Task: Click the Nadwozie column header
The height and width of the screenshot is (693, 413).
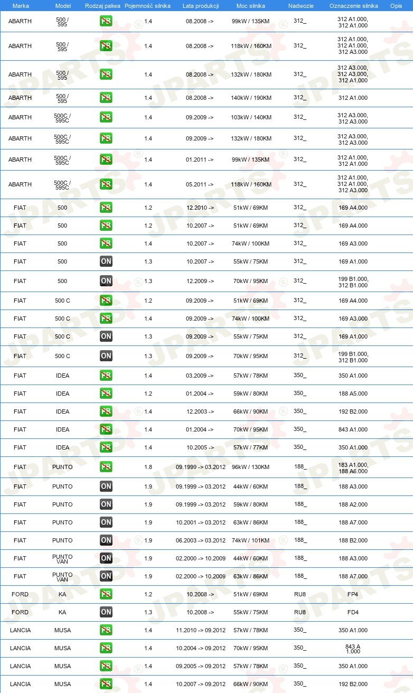Action: point(300,6)
